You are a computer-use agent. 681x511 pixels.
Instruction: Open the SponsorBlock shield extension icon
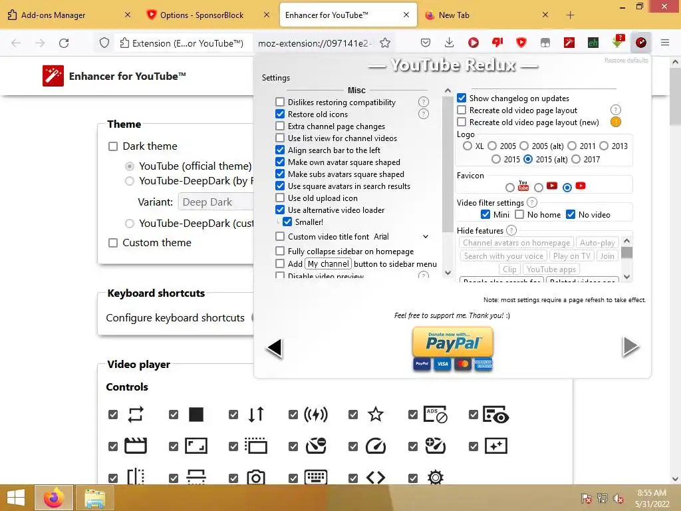521,43
